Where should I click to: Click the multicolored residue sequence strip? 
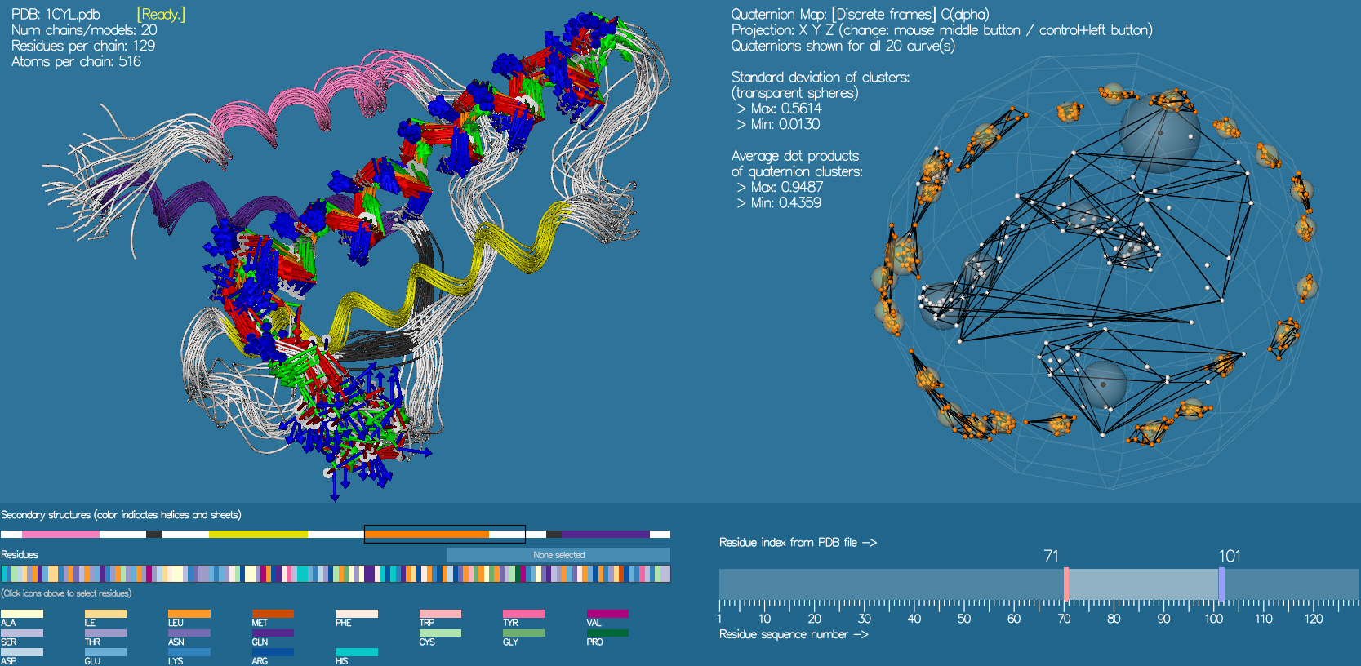pyautogui.click(x=336, y=574)
